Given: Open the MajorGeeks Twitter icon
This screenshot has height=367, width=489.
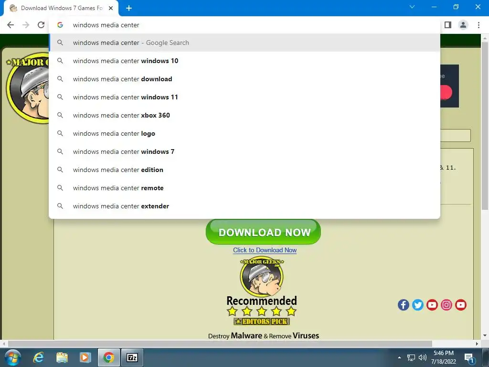Looking at the screenshot, I should (x=417, y=305).
